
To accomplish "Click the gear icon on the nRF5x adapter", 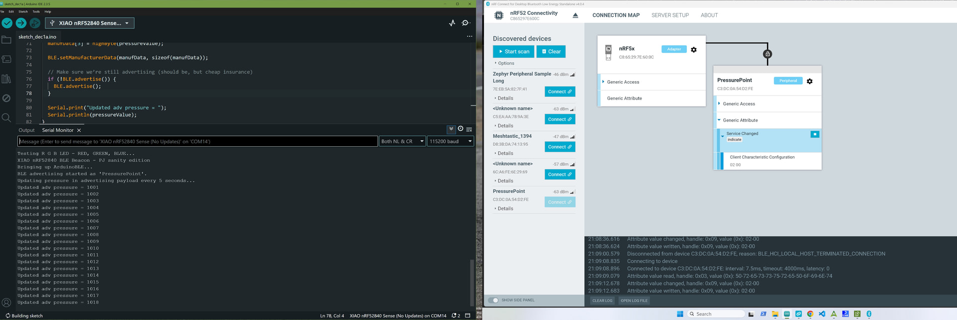I will [693, 50].
